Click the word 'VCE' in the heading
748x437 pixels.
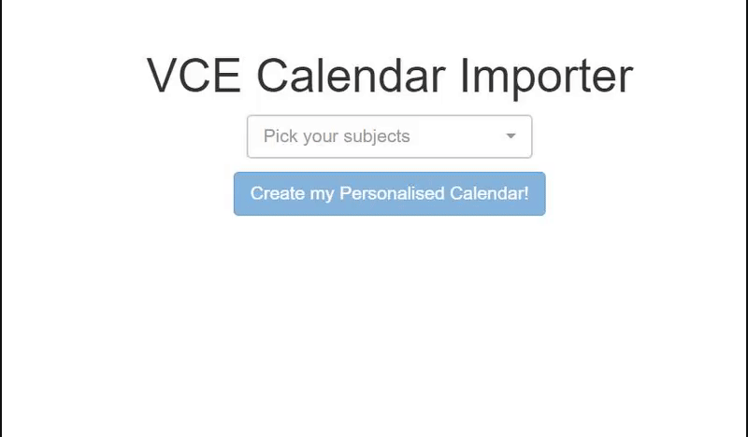(194, 76)
